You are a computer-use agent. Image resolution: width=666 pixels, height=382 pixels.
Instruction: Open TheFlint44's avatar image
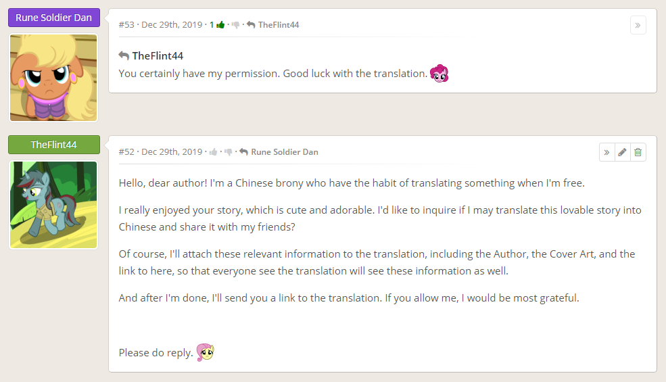pyautogui.click(x=53, y=205)
